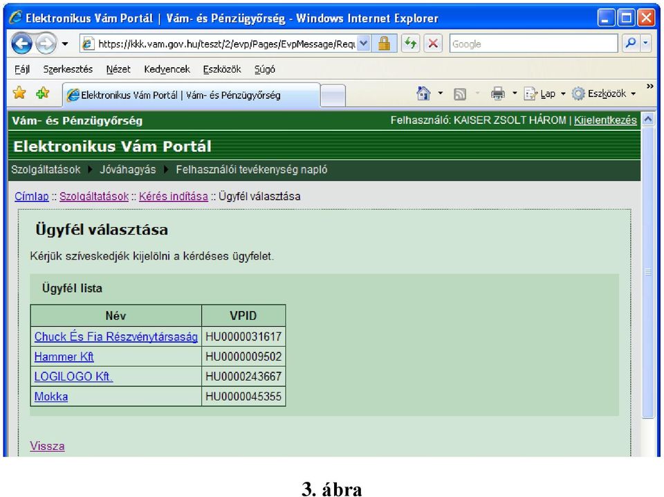The height and width of the screenshot is (497, 664).
Task: Click the Add to Favorites icon
Action: pos(42,93)
